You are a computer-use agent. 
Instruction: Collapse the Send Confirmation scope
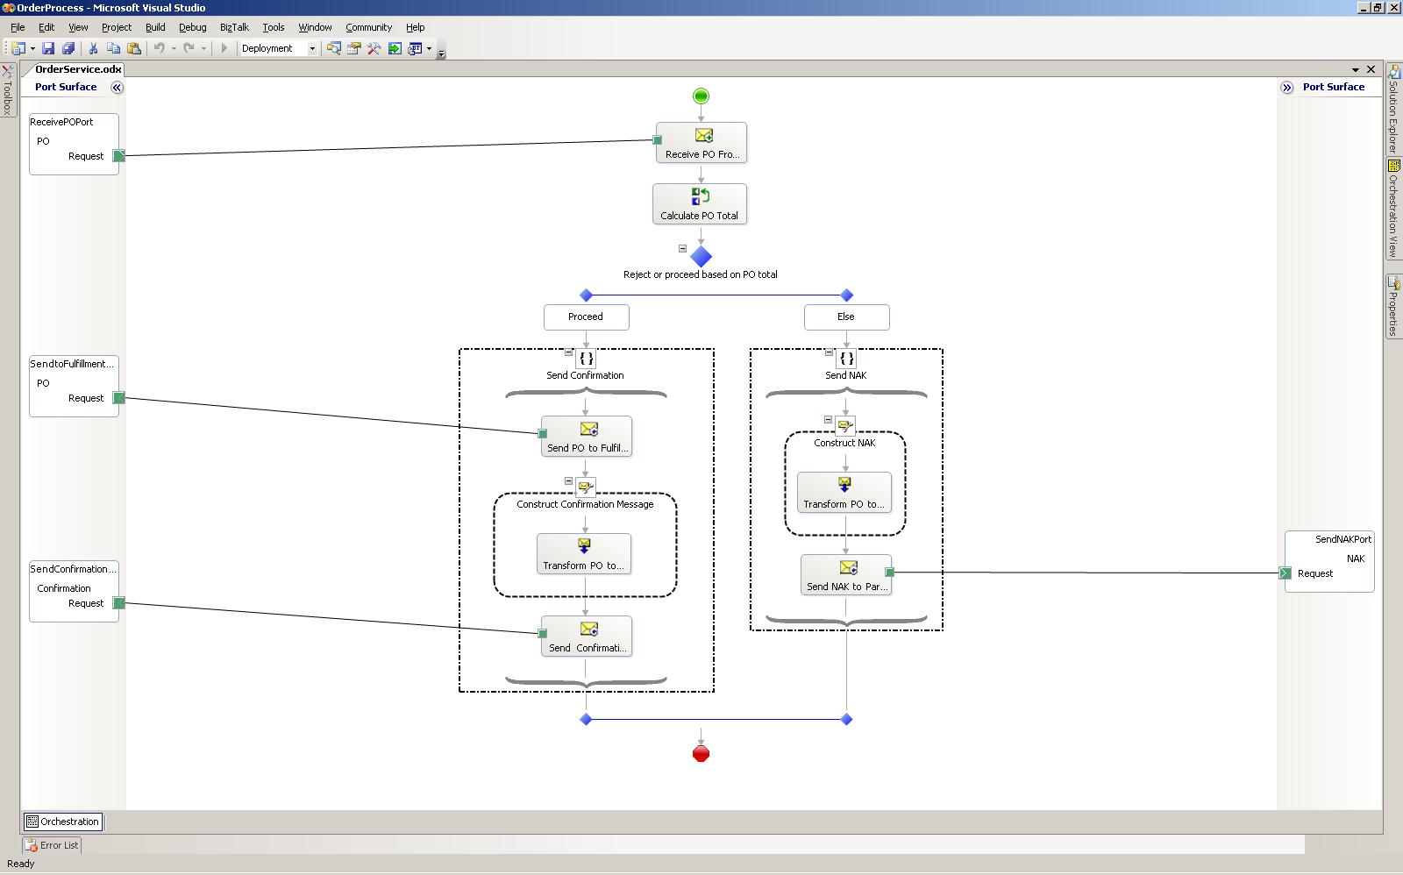568,352
